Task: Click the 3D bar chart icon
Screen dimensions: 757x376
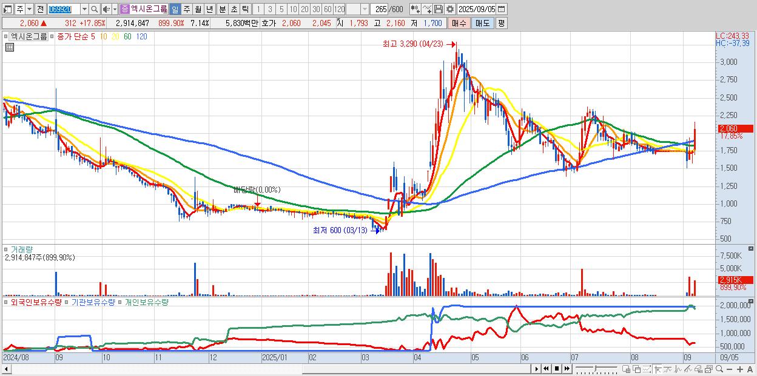Action: pyautogui.click(x=698, y=369)
